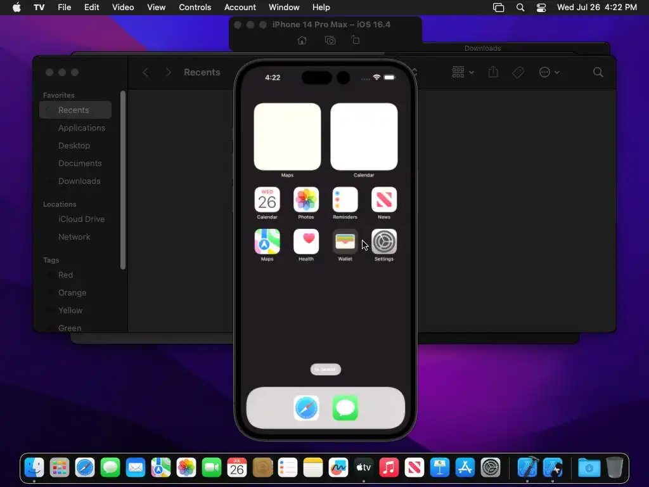Open Notes from the Dock
This screenshot has height=487, width=649.
click(x=313, y=468)
